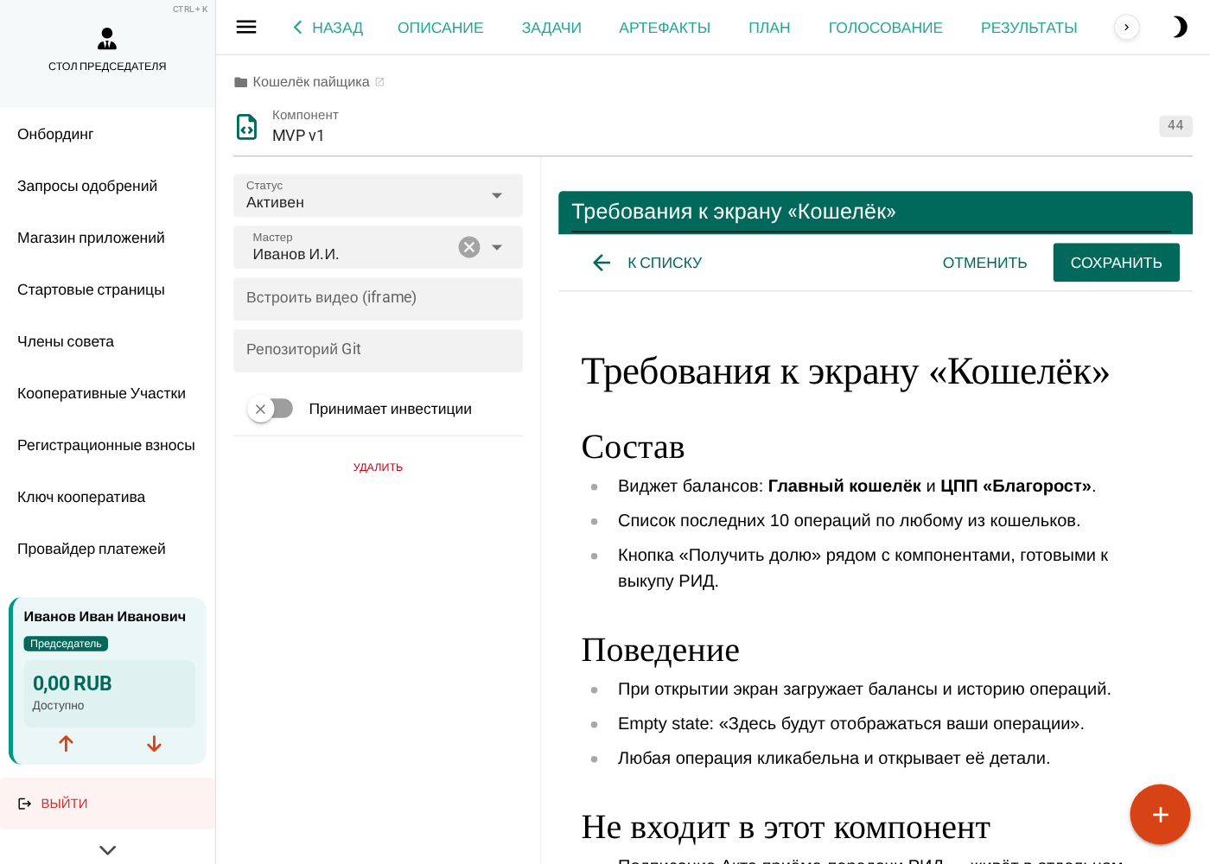Open the Статус dropdown
This screenshot has width=1210, height=864.
pos(378,195)
